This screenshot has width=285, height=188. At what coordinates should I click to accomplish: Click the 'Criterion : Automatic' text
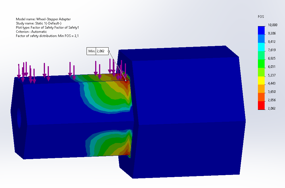click(x=31, y=32)
